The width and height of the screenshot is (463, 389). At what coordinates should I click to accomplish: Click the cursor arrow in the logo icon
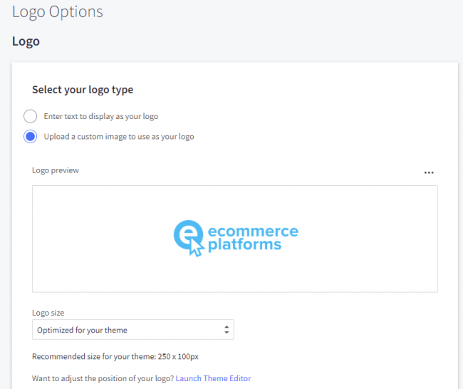pos(195,249)
